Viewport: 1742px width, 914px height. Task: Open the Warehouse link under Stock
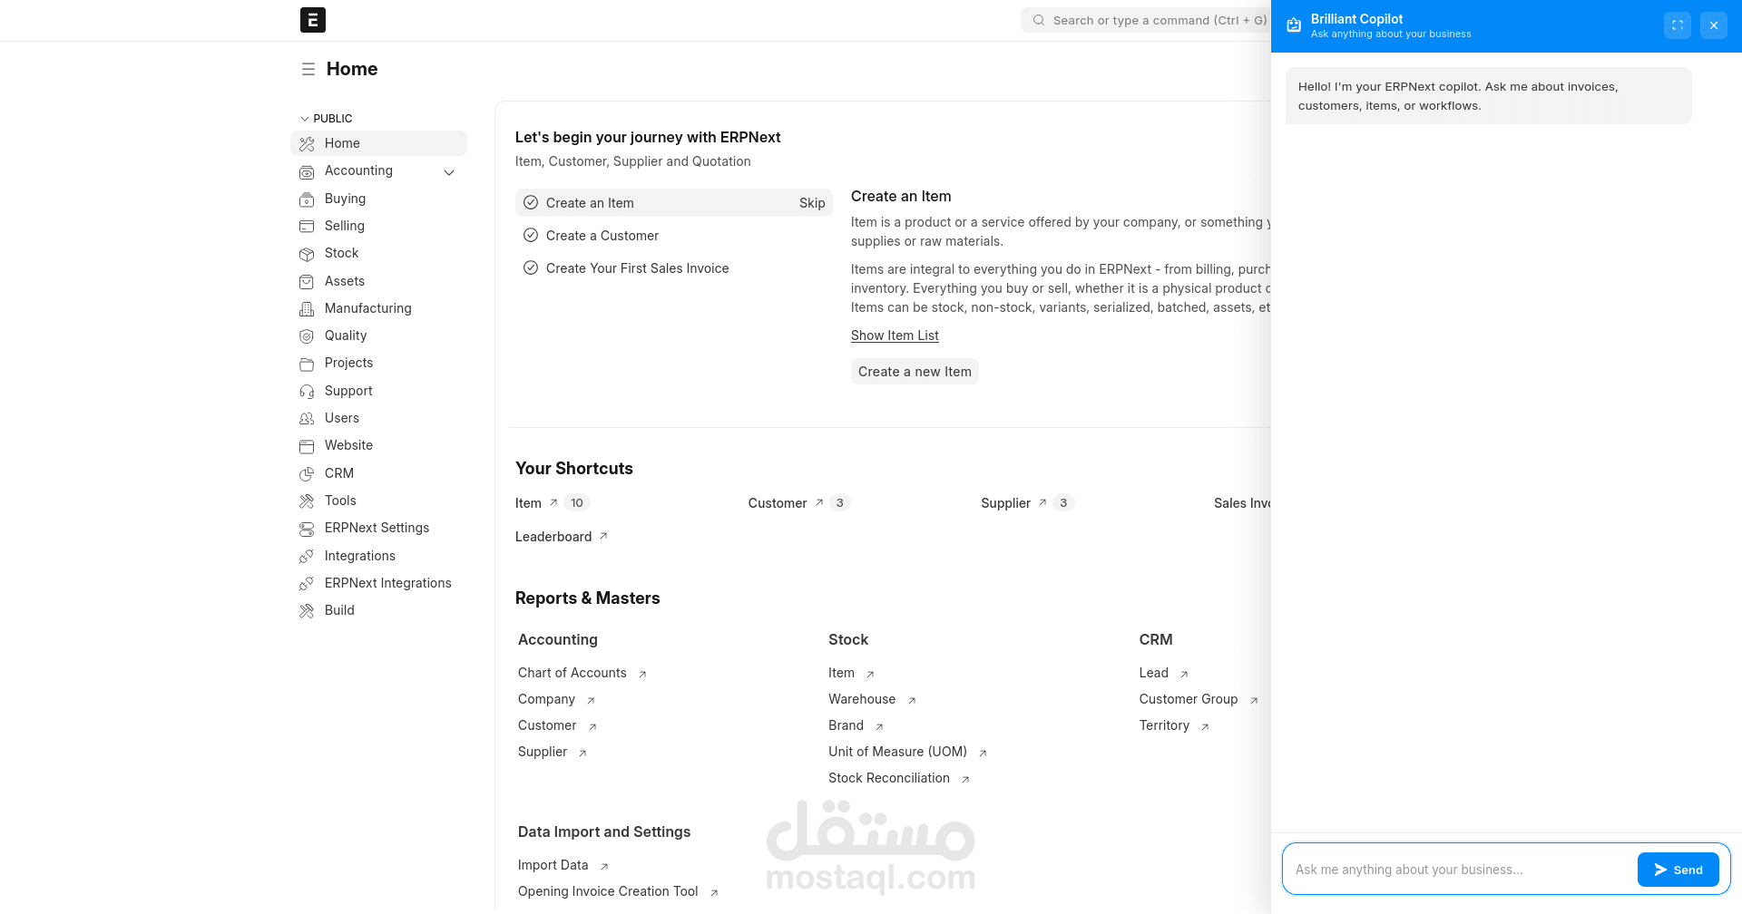pos(862,699)
